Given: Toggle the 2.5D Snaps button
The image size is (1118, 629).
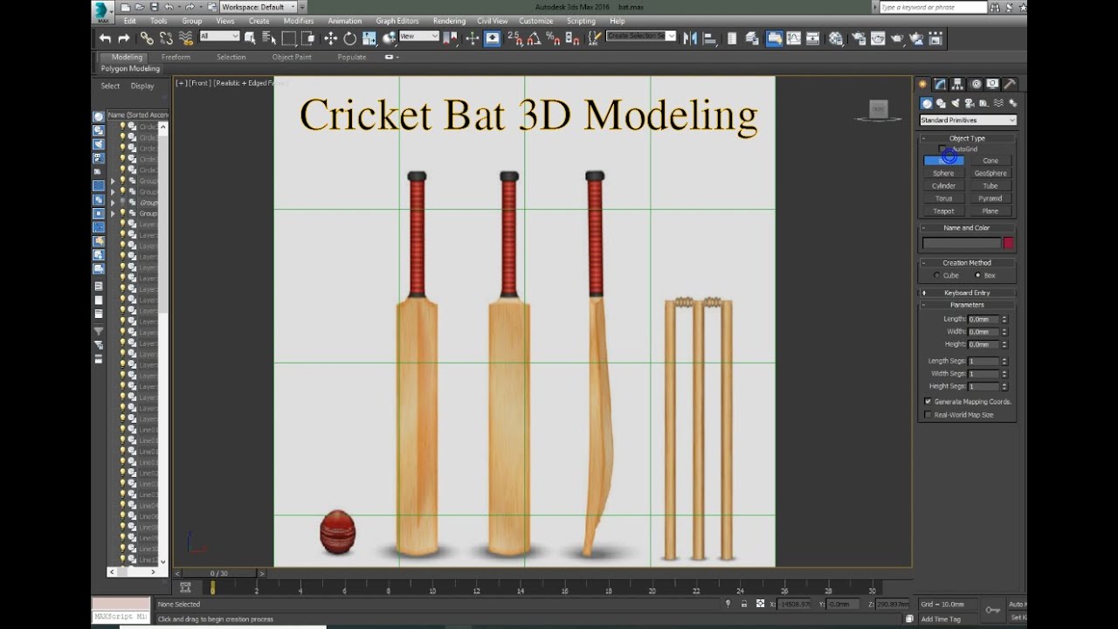Looking at the screenshot, I should pyautogui.click(x=516, y=38).
